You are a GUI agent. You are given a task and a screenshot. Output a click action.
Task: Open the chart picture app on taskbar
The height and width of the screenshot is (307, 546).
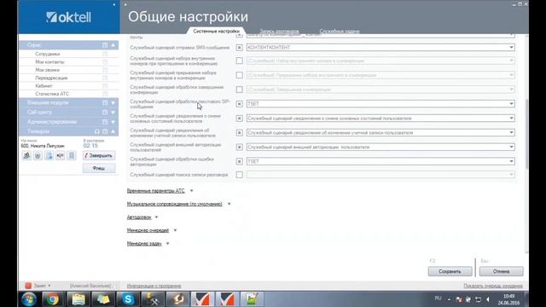(x=252, y=299)
